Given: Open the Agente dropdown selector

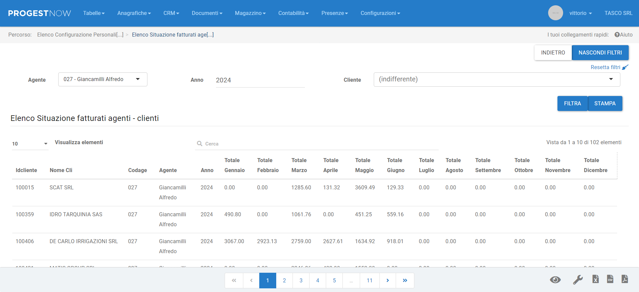Looking at the screenshot, I should coord(103,79).
